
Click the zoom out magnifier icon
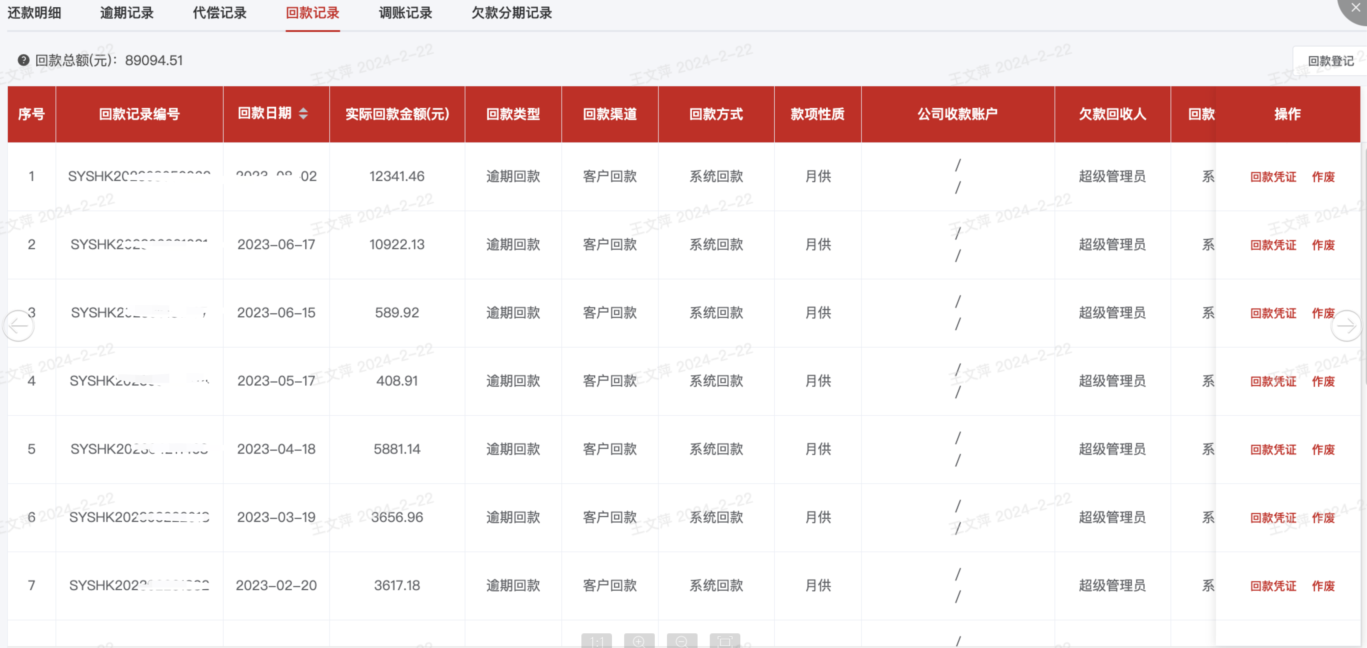click(682, 641)
